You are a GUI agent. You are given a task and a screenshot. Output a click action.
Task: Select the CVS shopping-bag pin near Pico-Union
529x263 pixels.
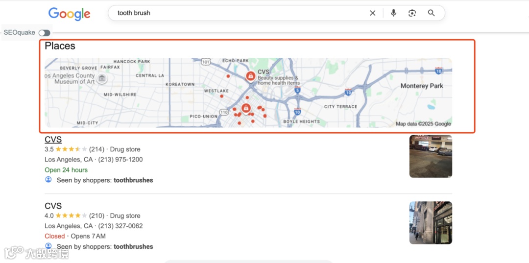click(x=246, y=108)
